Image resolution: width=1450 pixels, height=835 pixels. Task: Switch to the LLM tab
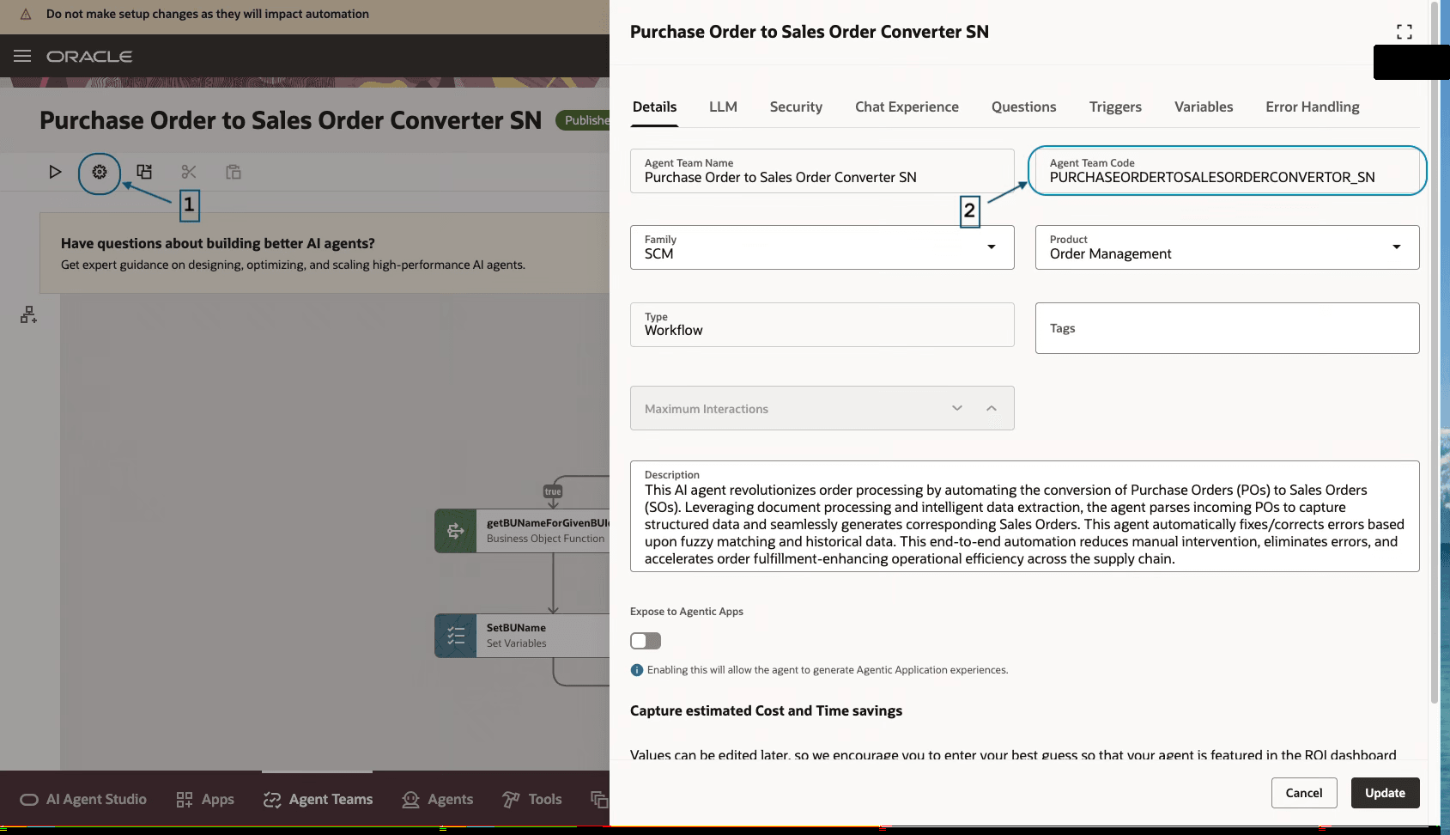click(x=723, y=107)
